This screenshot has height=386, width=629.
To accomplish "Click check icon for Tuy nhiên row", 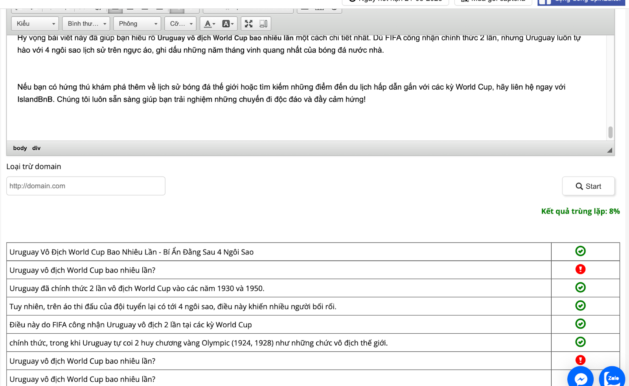I will tap(580, 305).
